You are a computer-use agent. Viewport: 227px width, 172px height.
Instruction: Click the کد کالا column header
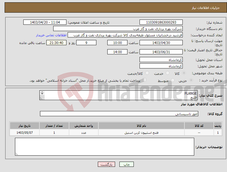click(x=199, y=126)
